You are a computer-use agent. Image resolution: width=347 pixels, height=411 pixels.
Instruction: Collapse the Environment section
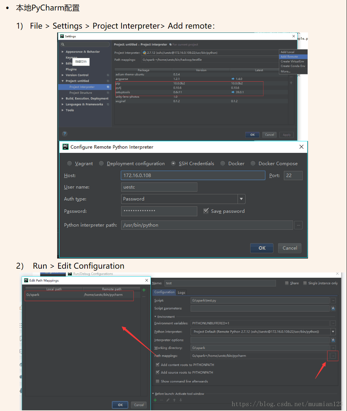pos(155,317)
